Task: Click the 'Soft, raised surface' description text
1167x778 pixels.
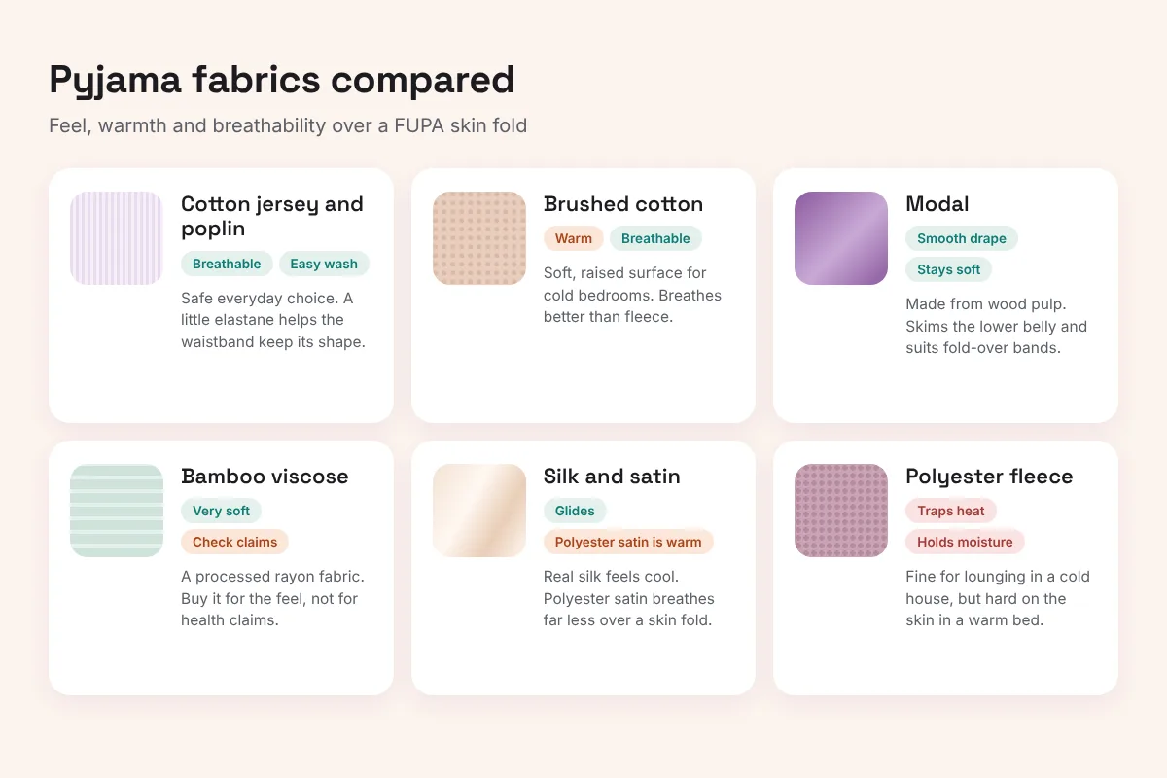Action: 632,295
